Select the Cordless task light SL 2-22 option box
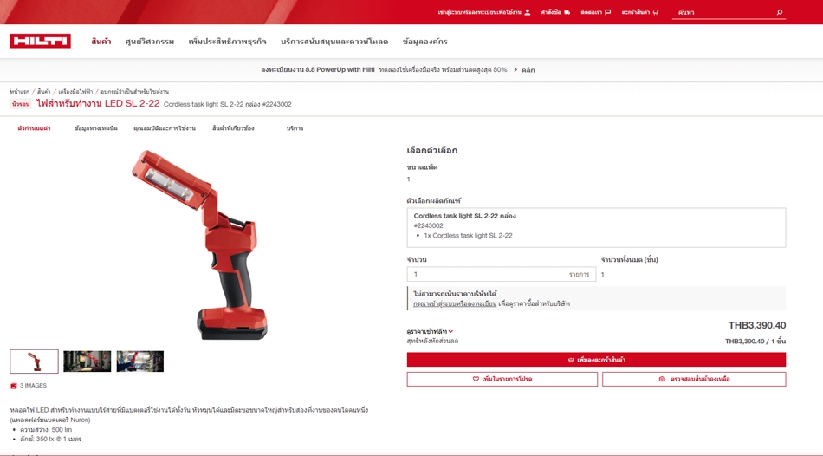 pos(596,227)
